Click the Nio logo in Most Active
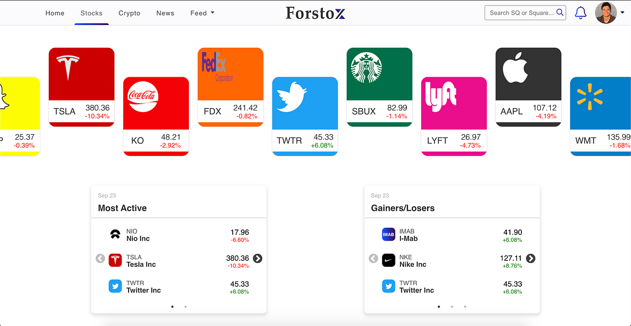Image resolution: width=631 pixels, height=326 pixels. [x=115, y=235]
